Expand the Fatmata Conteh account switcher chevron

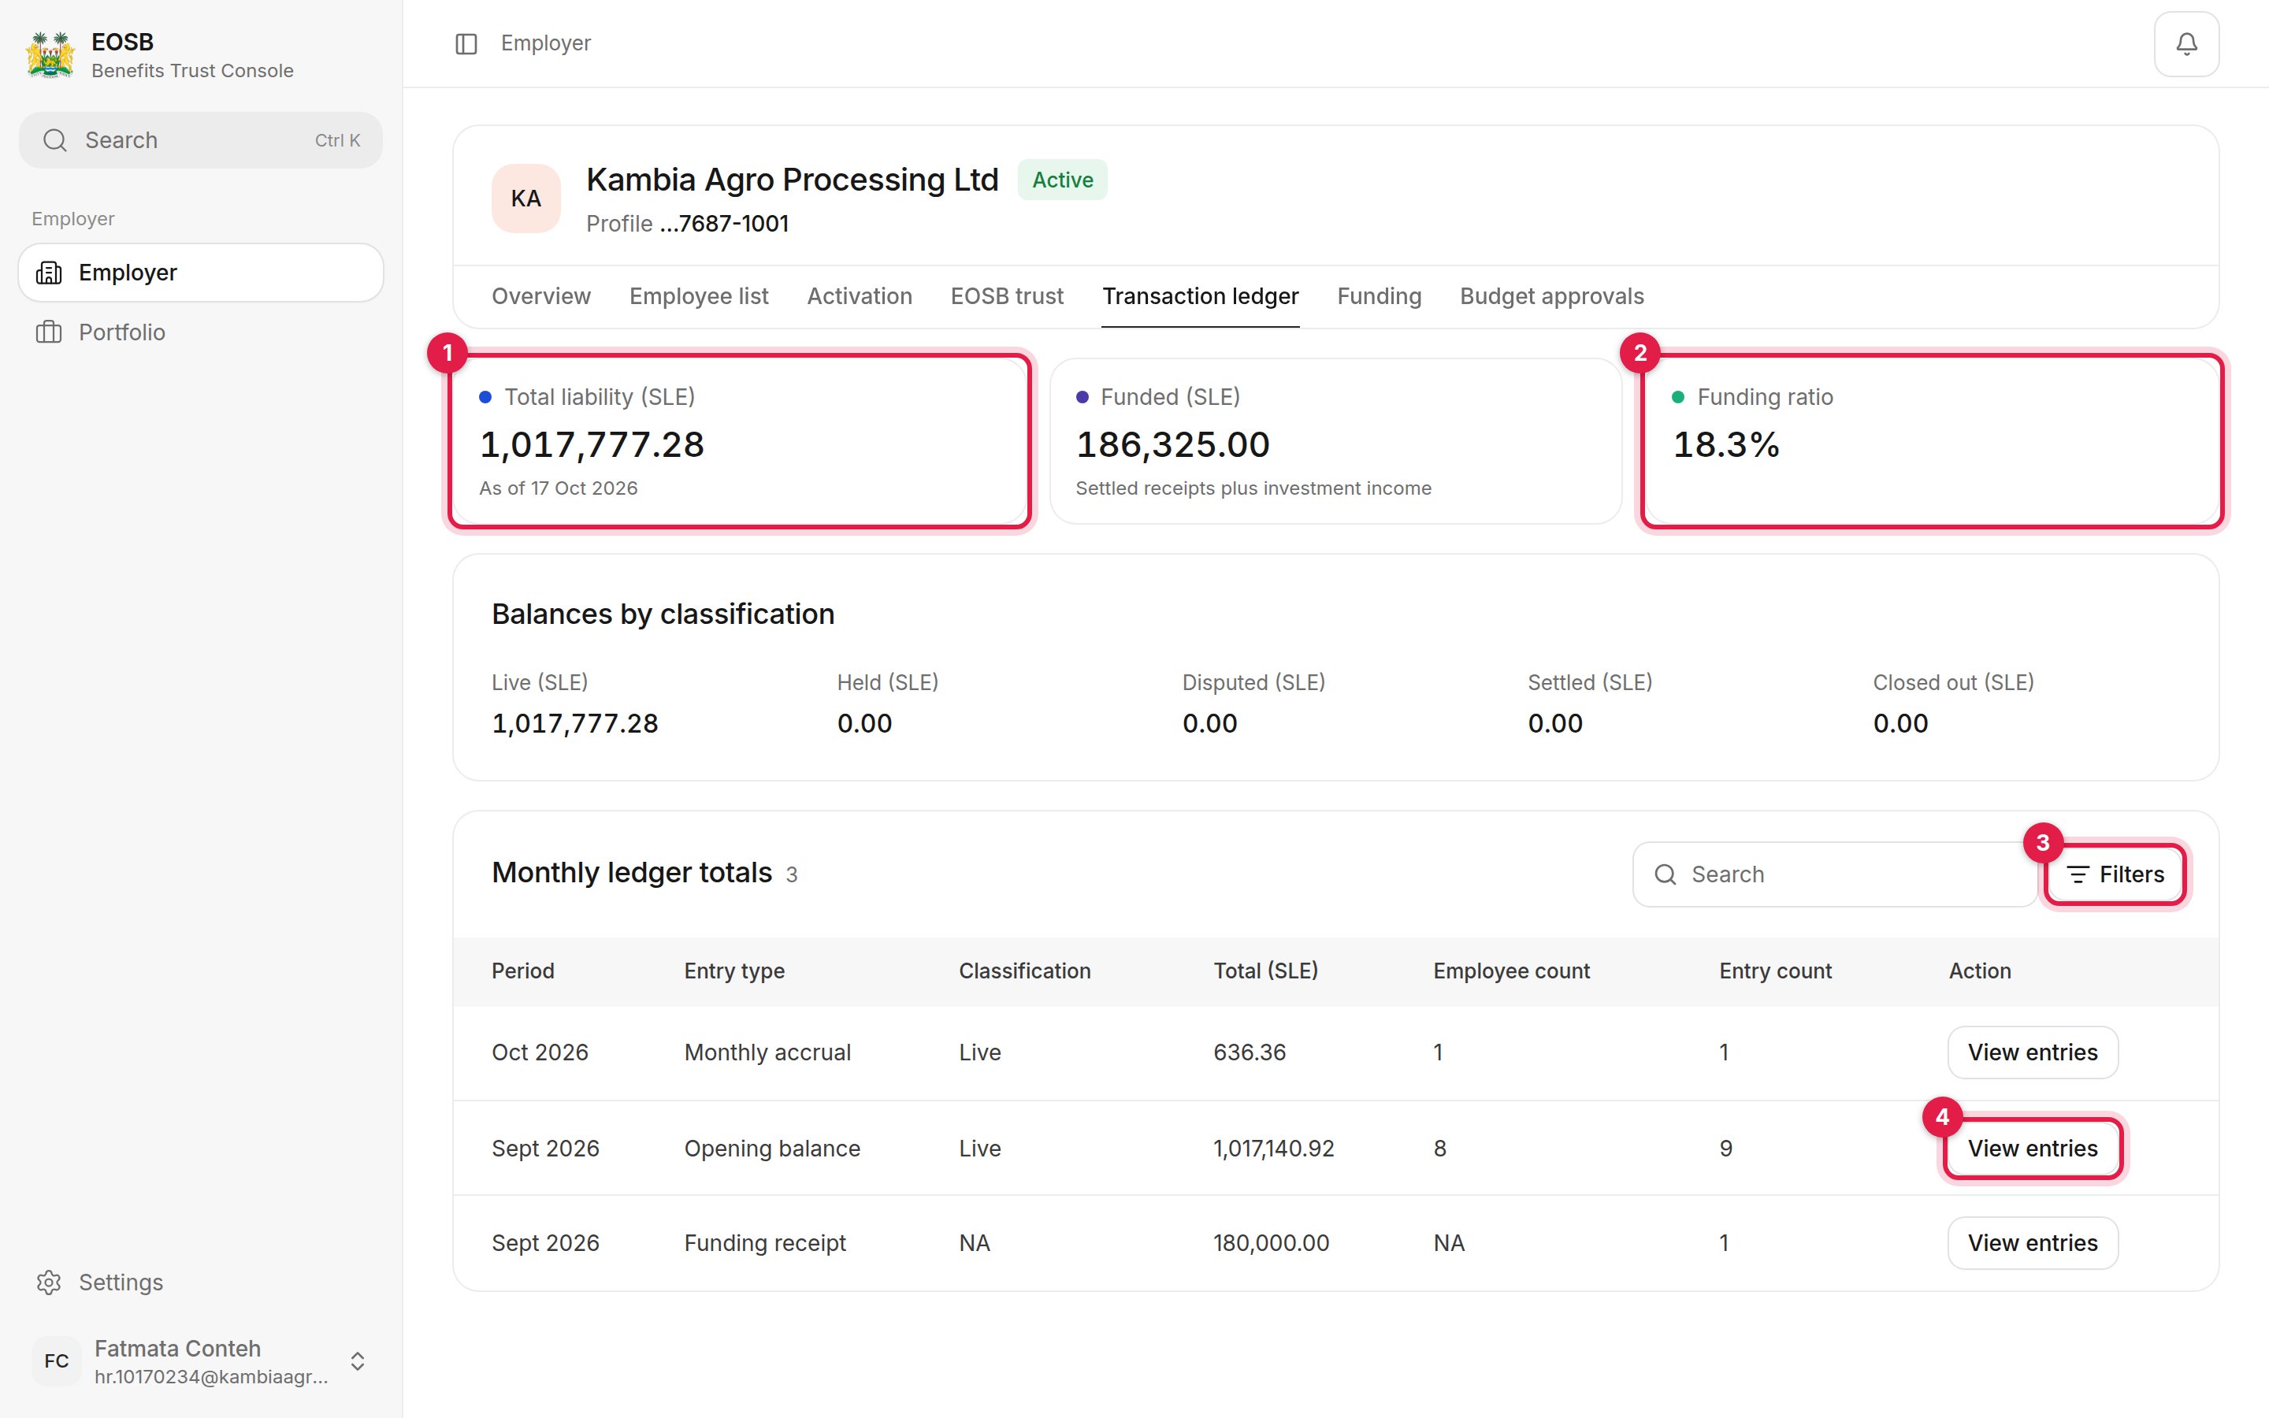coord(357,1360)
